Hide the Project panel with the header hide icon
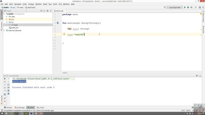 click(51, 11)
